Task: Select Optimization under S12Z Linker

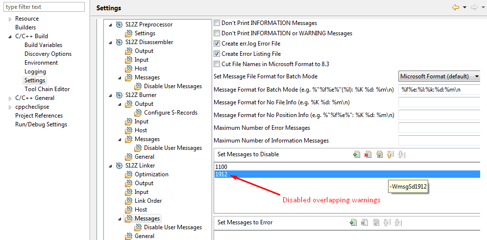Action: point(151,174)
